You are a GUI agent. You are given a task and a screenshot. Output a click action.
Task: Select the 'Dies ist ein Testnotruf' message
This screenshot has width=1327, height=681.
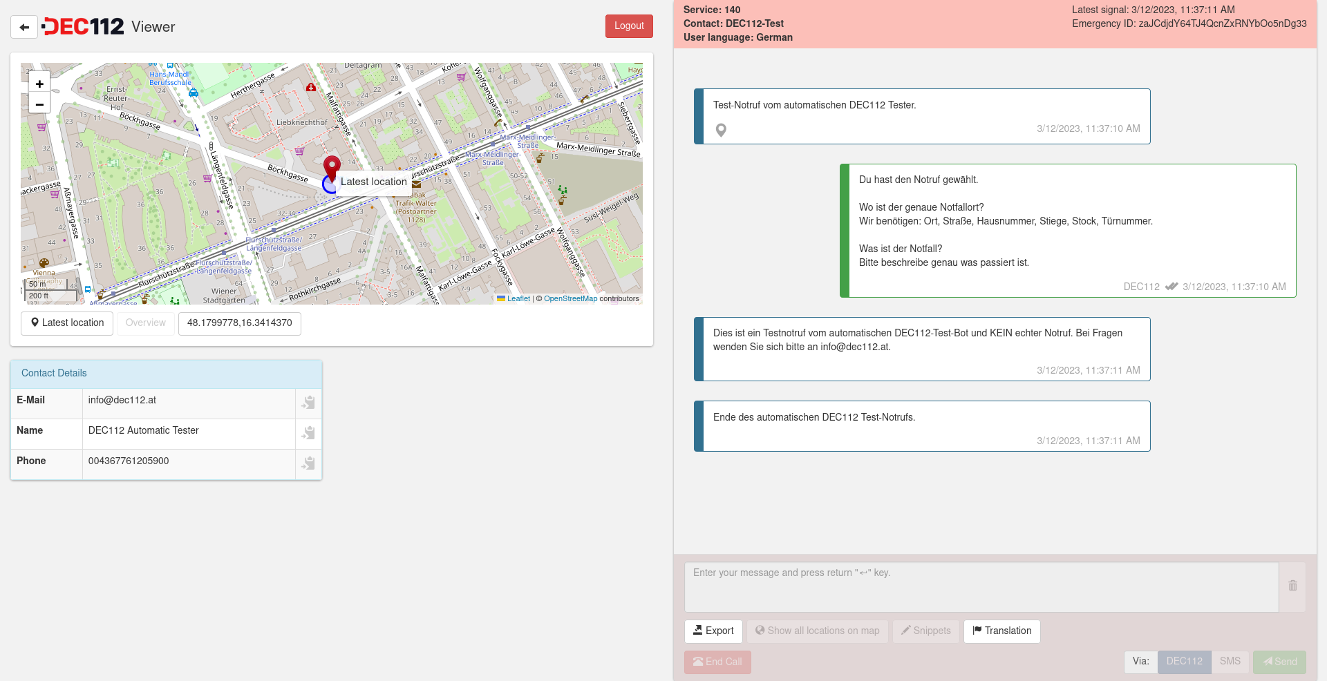coord(922,349)
